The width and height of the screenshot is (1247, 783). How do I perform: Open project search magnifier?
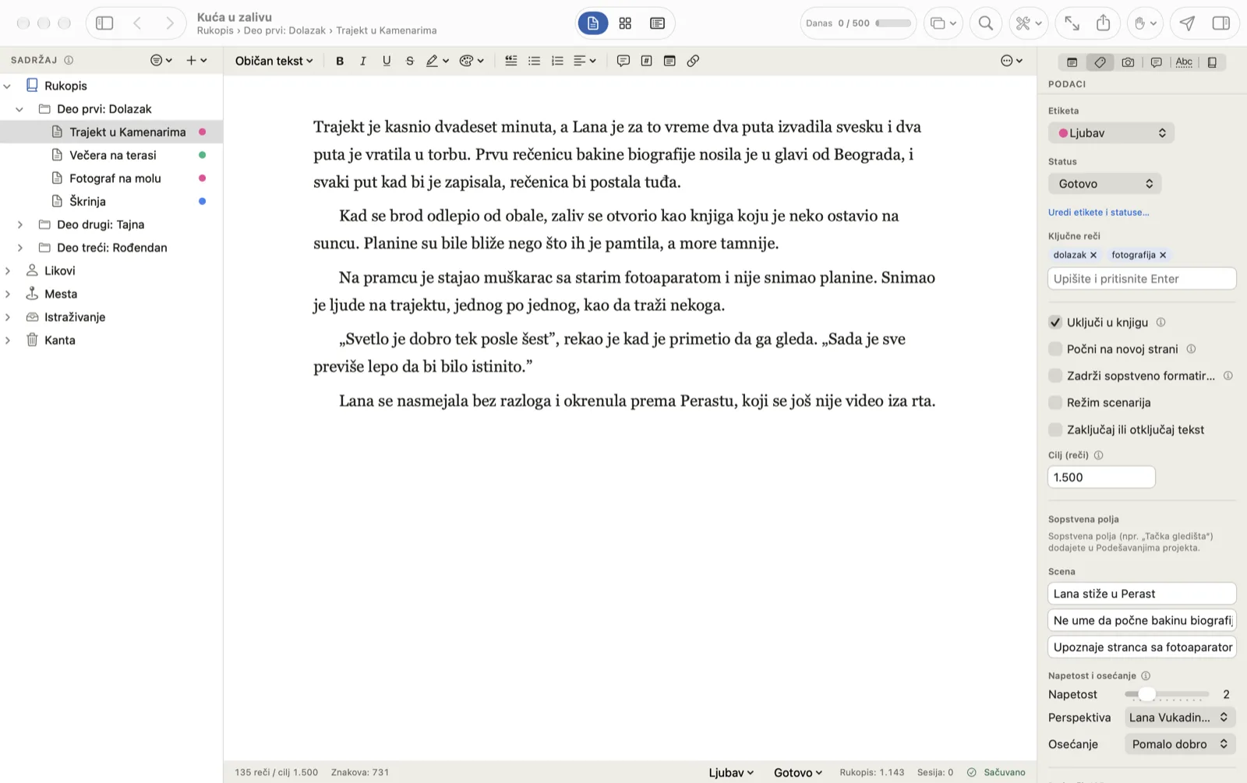[x=986, y=23]
